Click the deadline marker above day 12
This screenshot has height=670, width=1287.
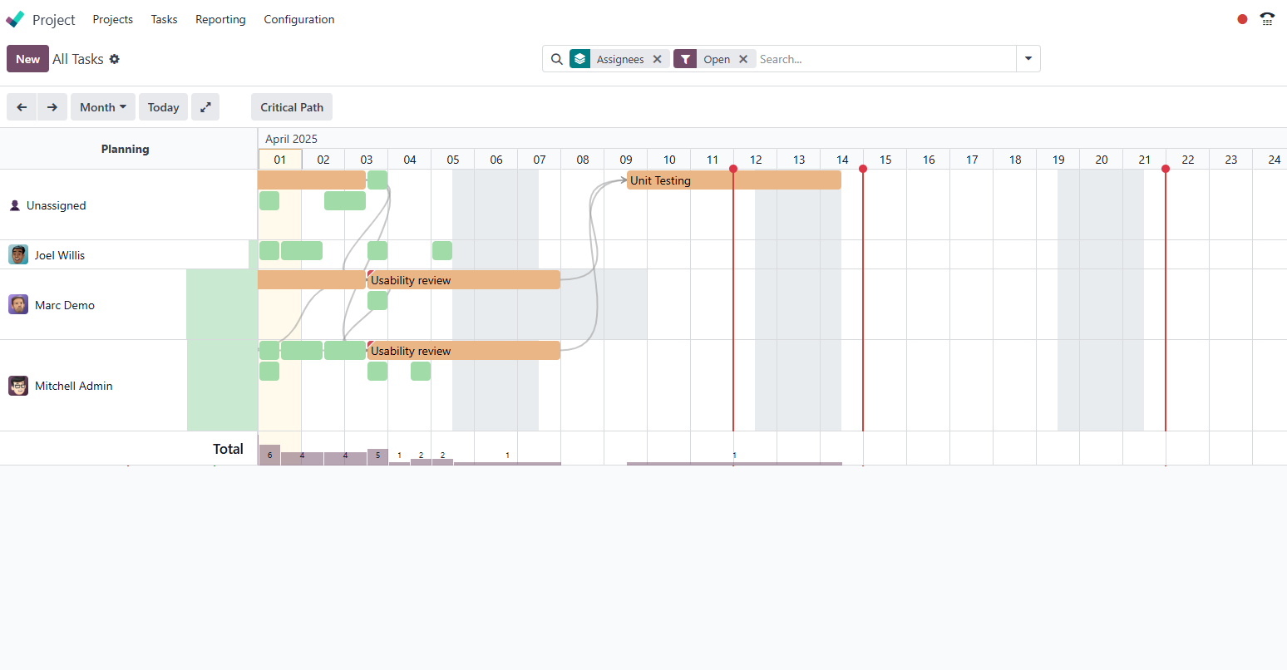[x=733, y=169]
